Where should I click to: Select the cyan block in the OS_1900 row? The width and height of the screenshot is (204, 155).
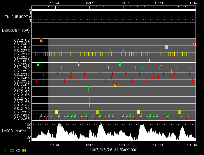(166, 47)
